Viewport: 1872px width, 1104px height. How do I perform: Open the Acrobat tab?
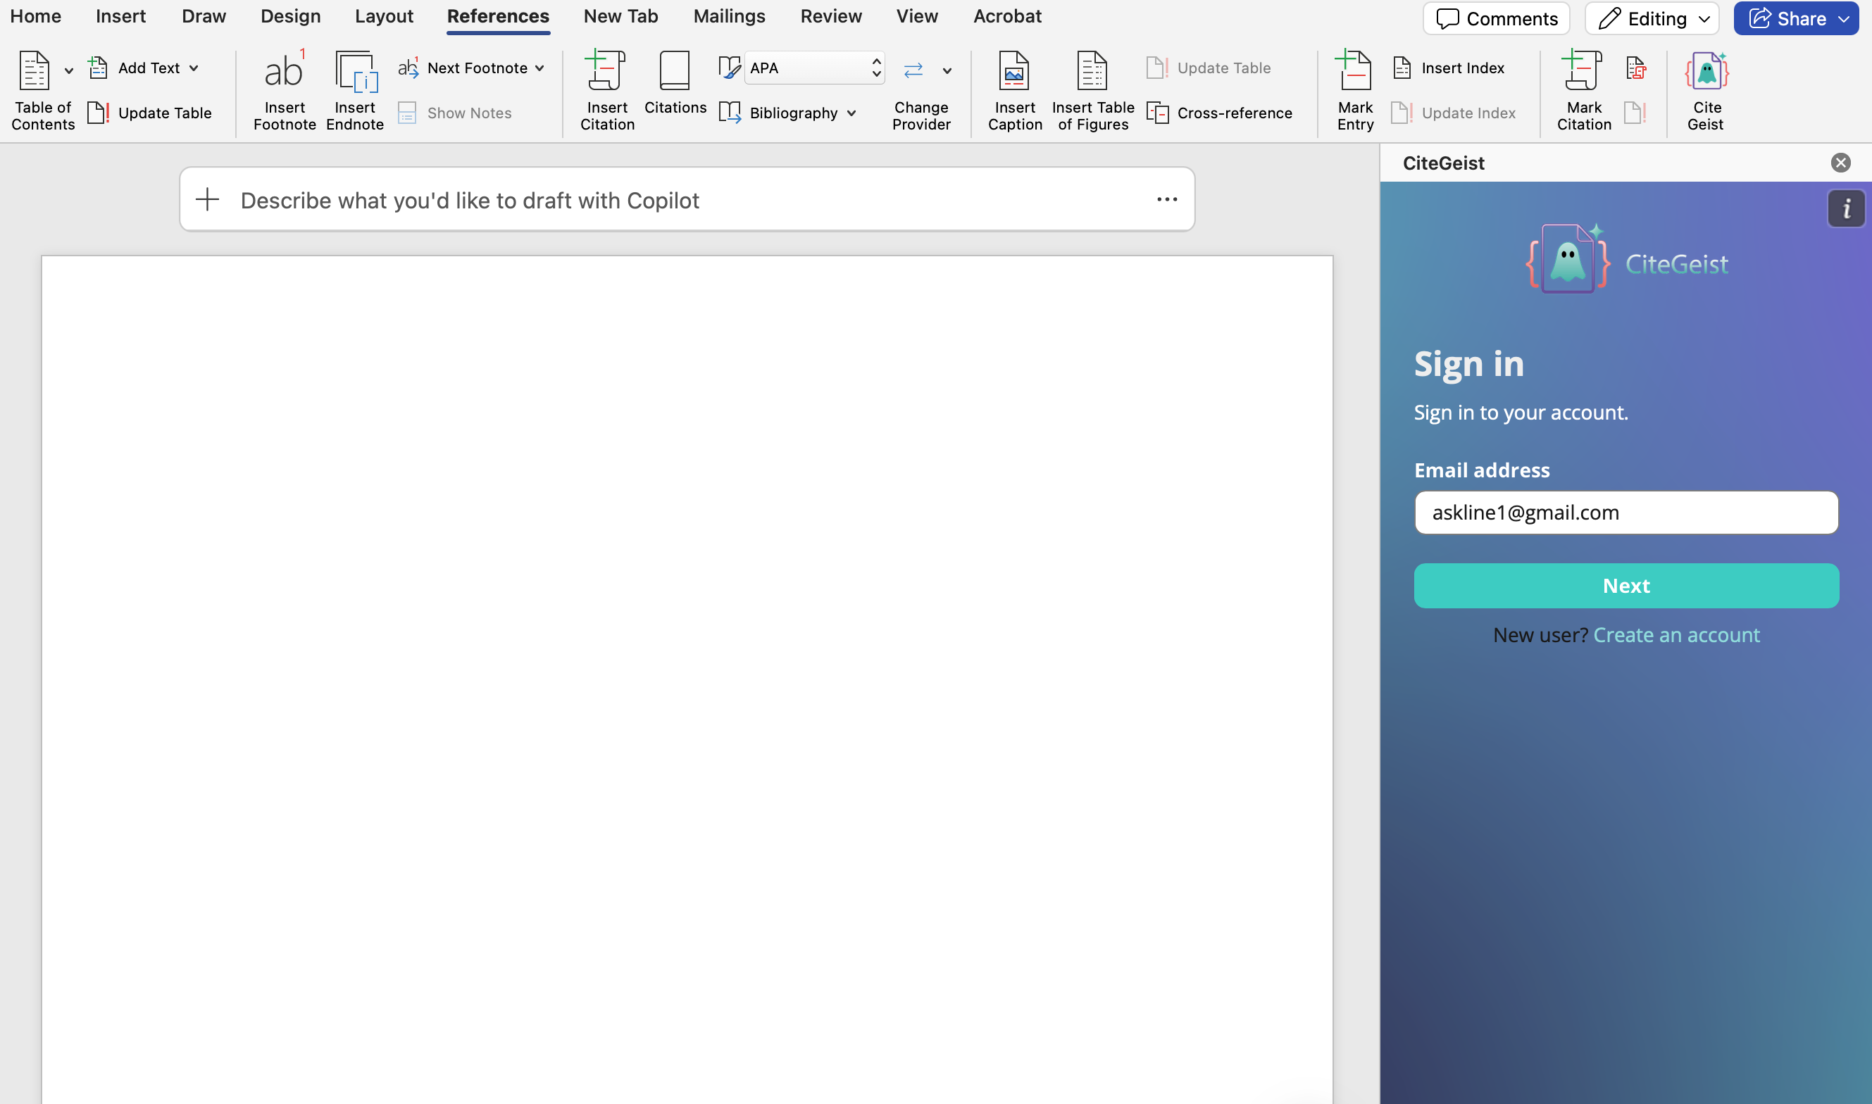pyautogui.click(x=1007, y=16)
